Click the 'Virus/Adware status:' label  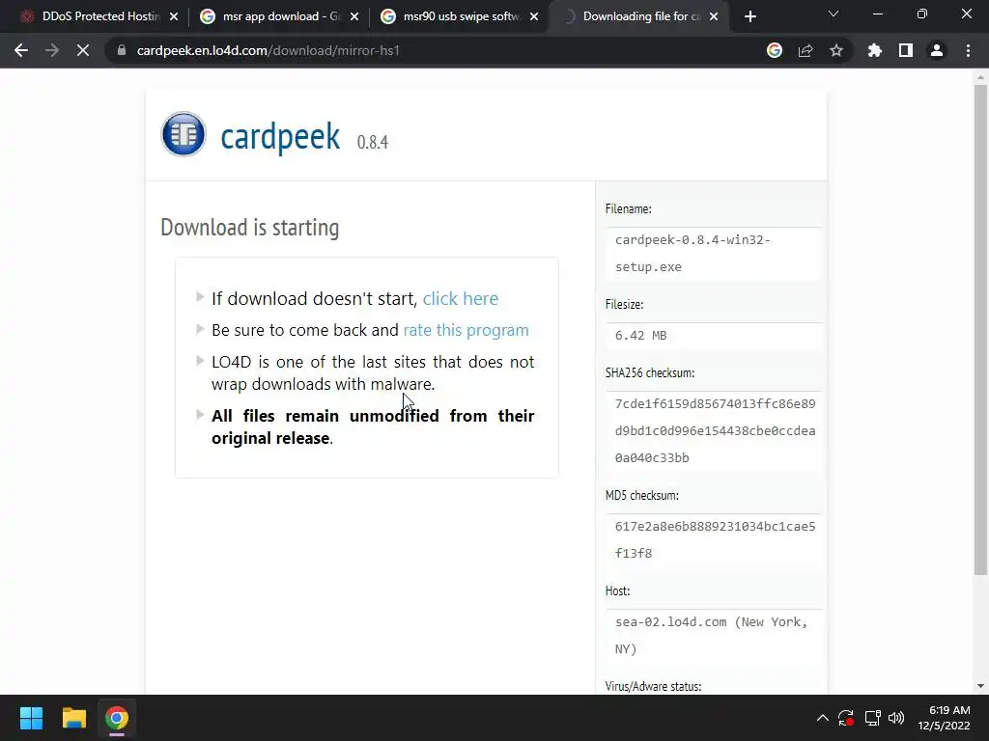click(x=653, y=686)
